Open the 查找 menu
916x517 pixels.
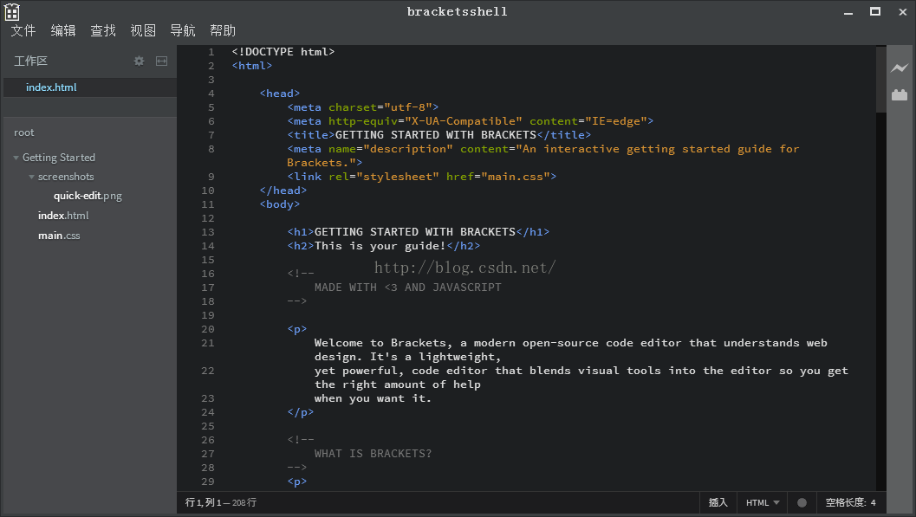click(103, 30)
